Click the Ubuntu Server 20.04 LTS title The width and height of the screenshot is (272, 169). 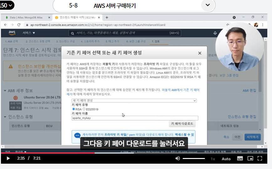pos(42,97)
